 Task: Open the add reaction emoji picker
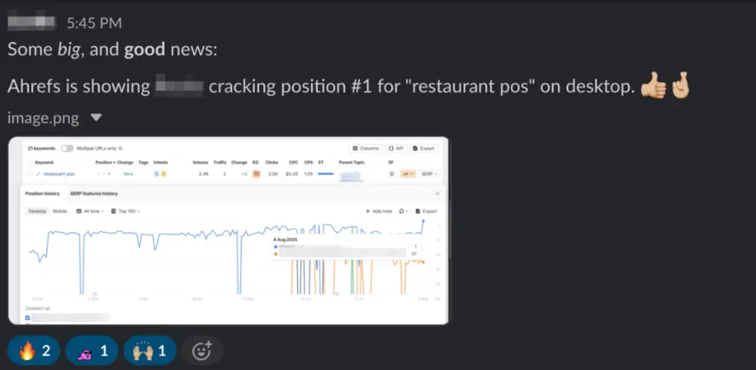click(x=202, y=350)
